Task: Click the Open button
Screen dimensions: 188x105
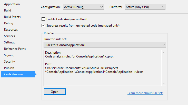Action: [x=55, y=92]
